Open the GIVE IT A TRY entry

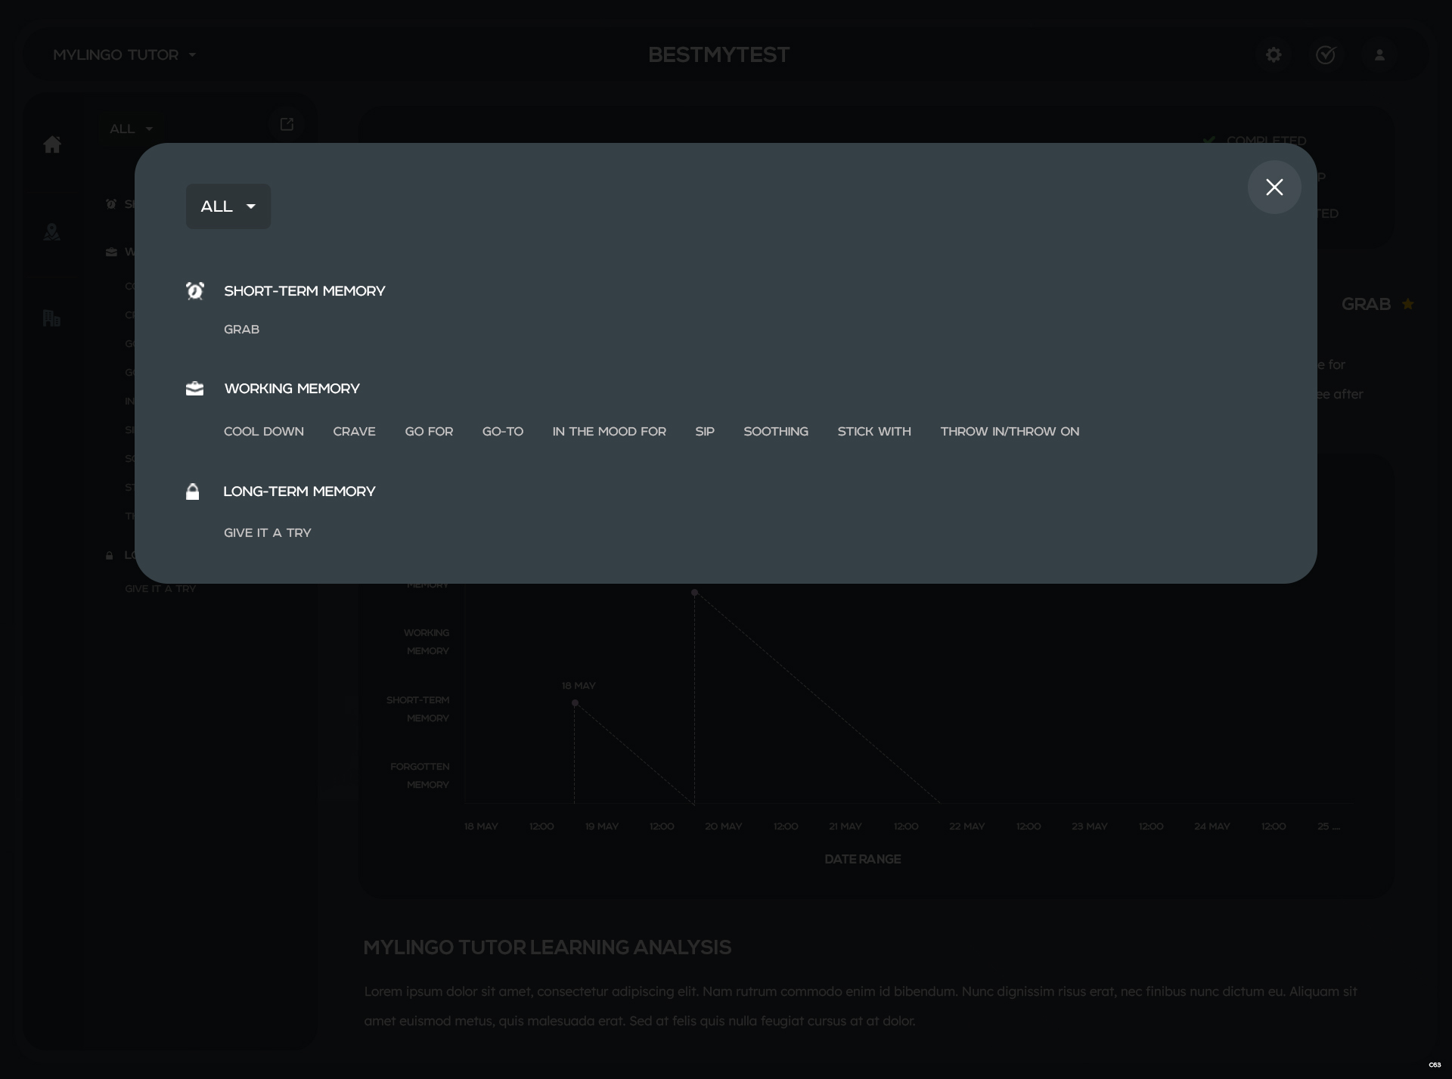tap(266, 532)
